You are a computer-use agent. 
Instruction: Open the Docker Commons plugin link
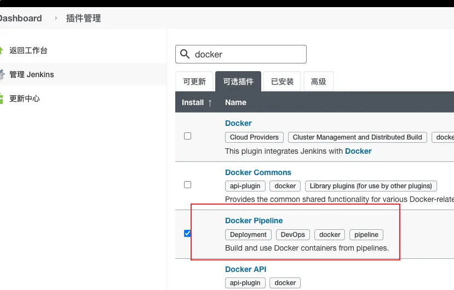(258, 172)
